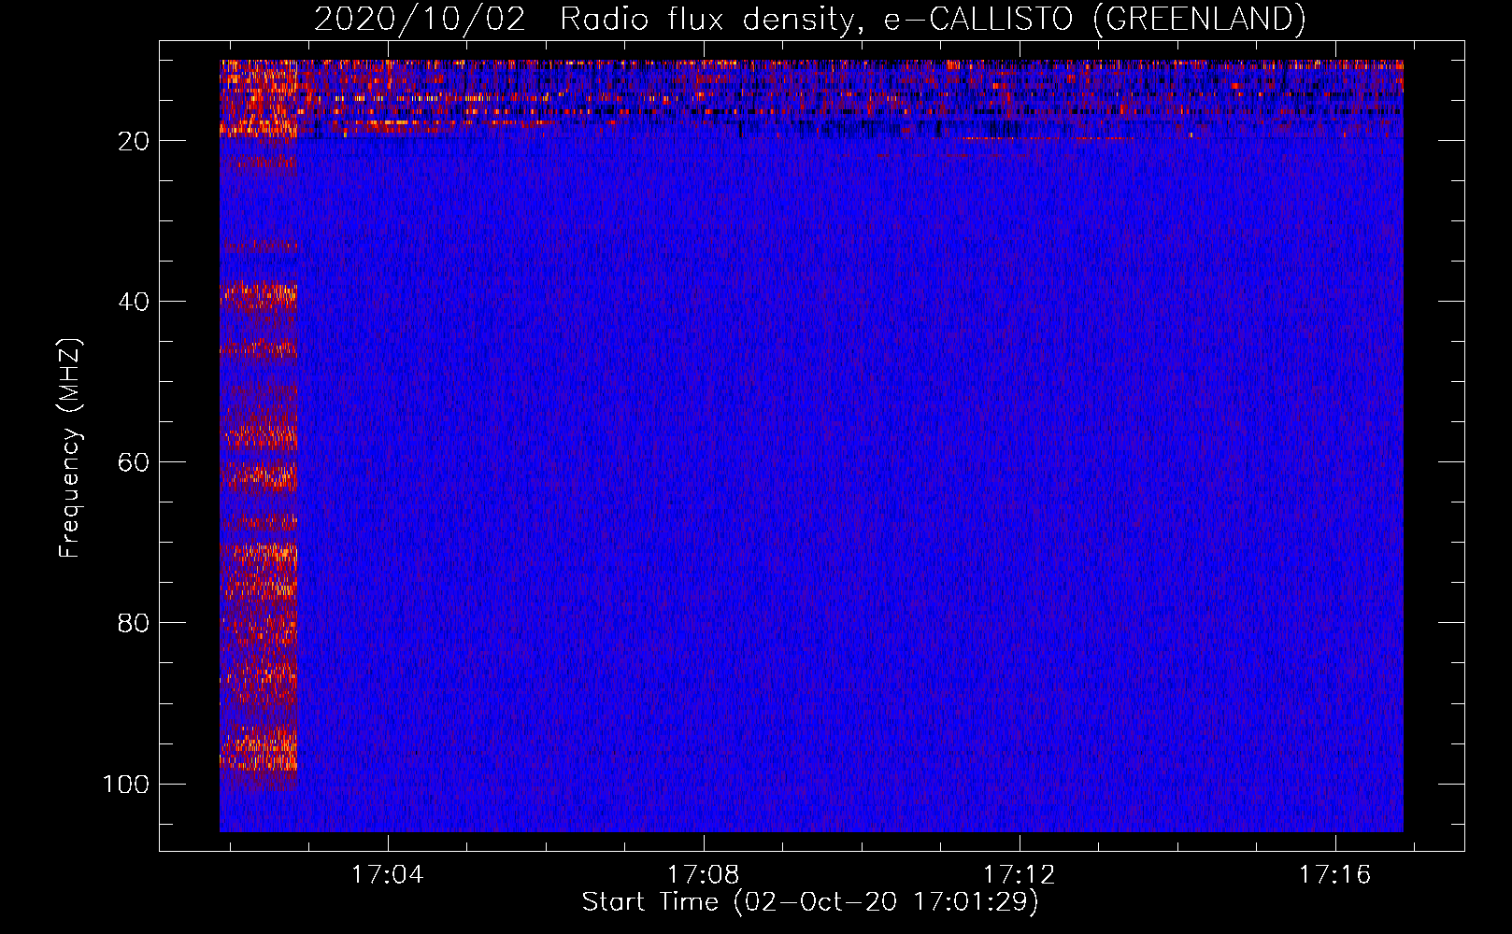Click the 80 frequency tick label
The image size is (1512, 934).
pyautogui.click(x=134, y=623)
